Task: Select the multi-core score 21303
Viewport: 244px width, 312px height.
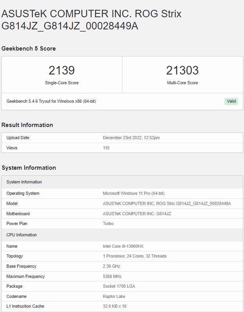Action: coord(182,70)
